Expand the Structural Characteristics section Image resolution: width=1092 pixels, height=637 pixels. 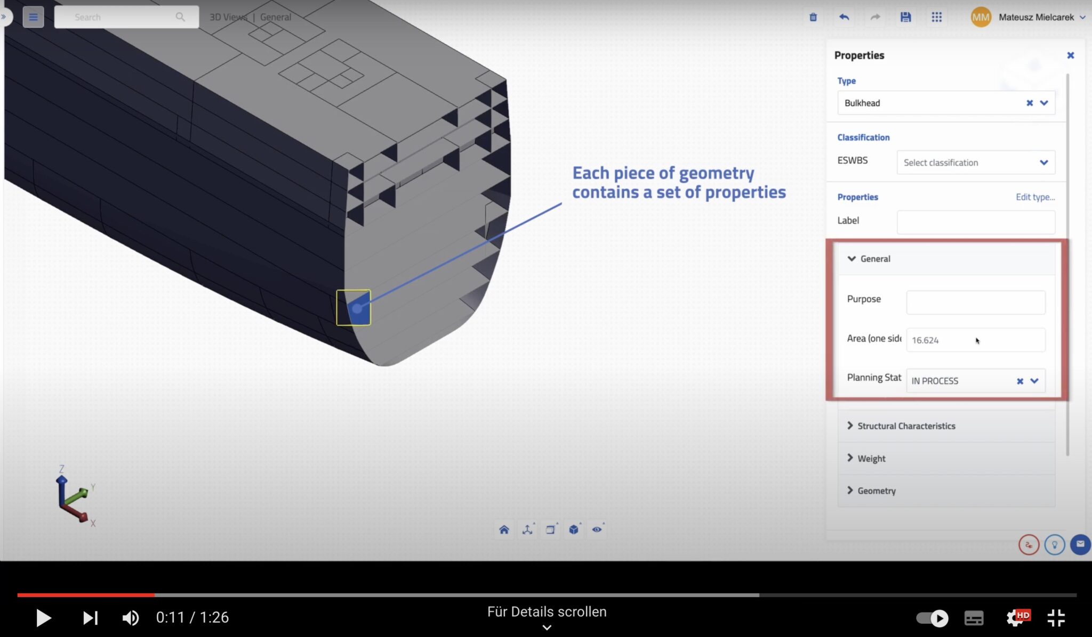click(x=905, y=426)
